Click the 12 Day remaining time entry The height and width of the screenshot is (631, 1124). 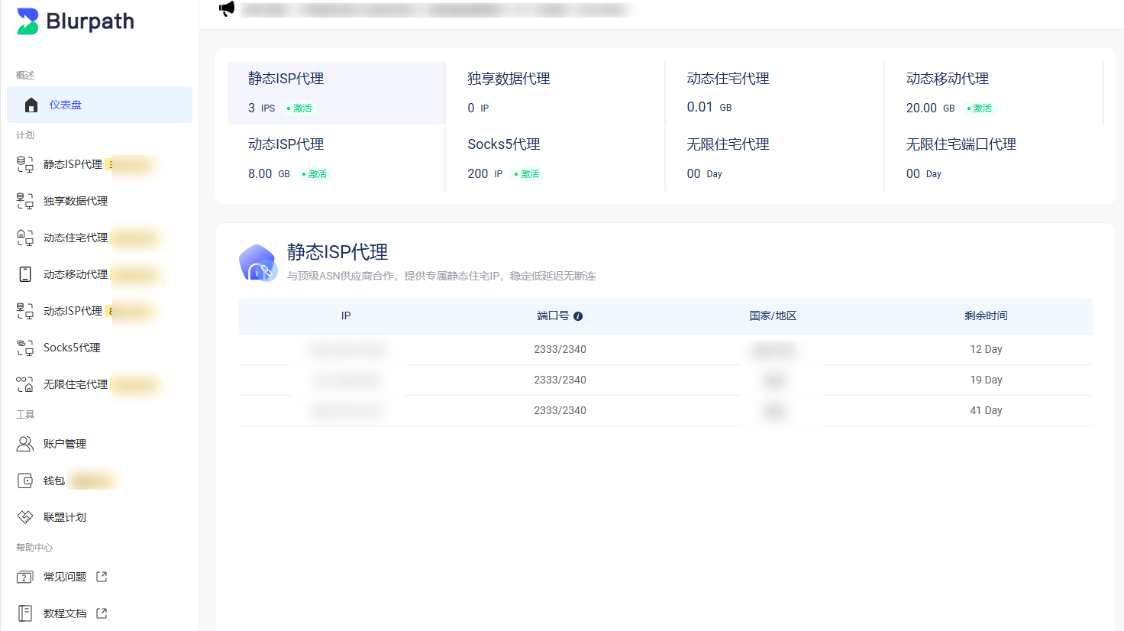point(986,349)
